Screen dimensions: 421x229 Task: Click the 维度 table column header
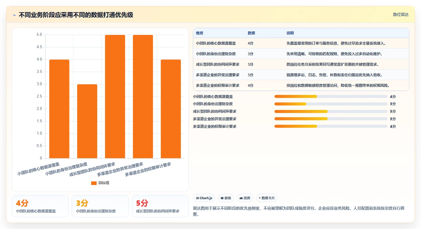click(x=200, y=33)
